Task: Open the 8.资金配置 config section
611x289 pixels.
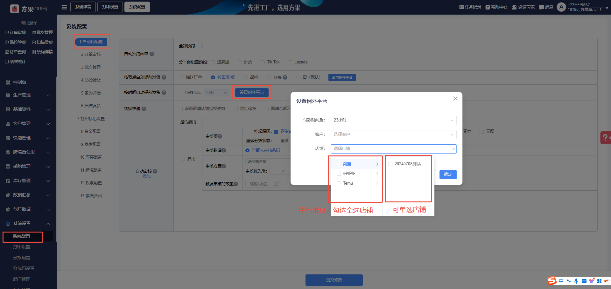Action: 91,131
